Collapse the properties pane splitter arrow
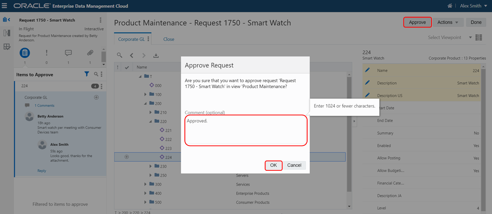Viewport: 492px width, 214px height. point(354,121)
